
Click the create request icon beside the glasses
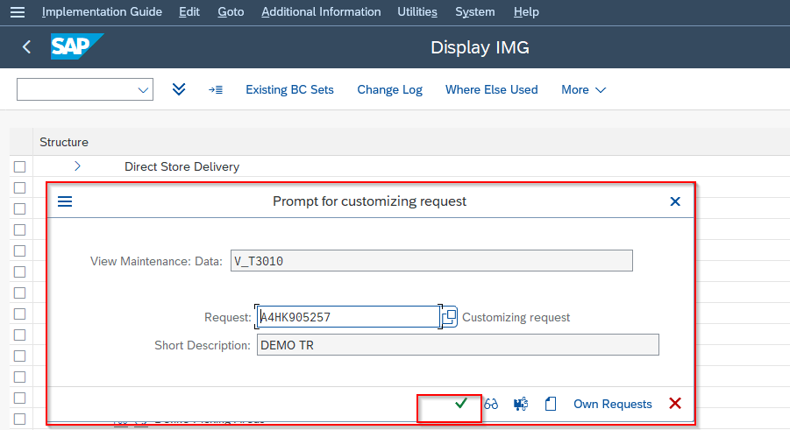521,404
